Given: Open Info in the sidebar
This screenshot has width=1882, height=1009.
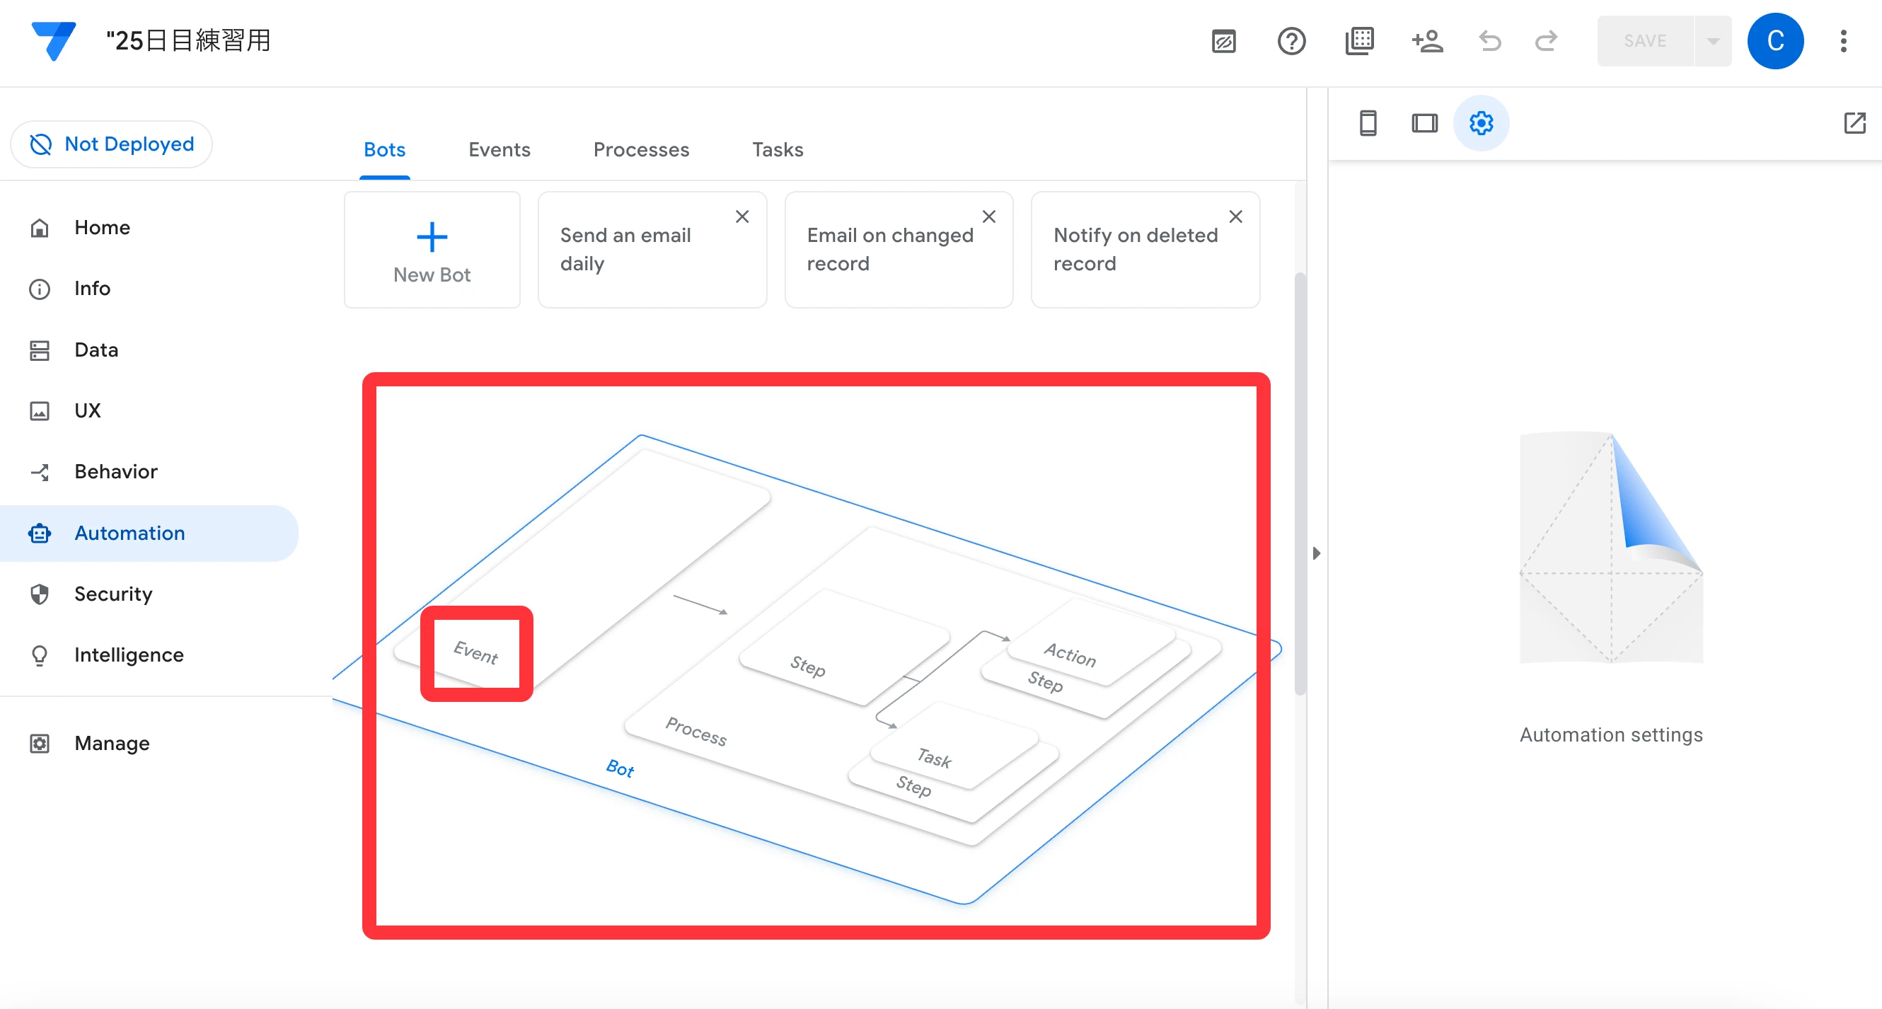Looking at the screenshot, I should pyautogui.click(x=150, y=288).
